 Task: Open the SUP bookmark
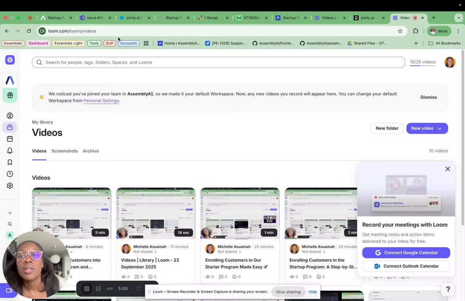tap(109, 43)
